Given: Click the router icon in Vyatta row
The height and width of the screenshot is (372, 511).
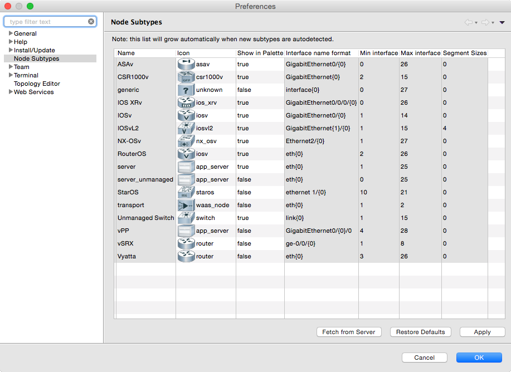Looking at the screenshot, I should (186, 256).
